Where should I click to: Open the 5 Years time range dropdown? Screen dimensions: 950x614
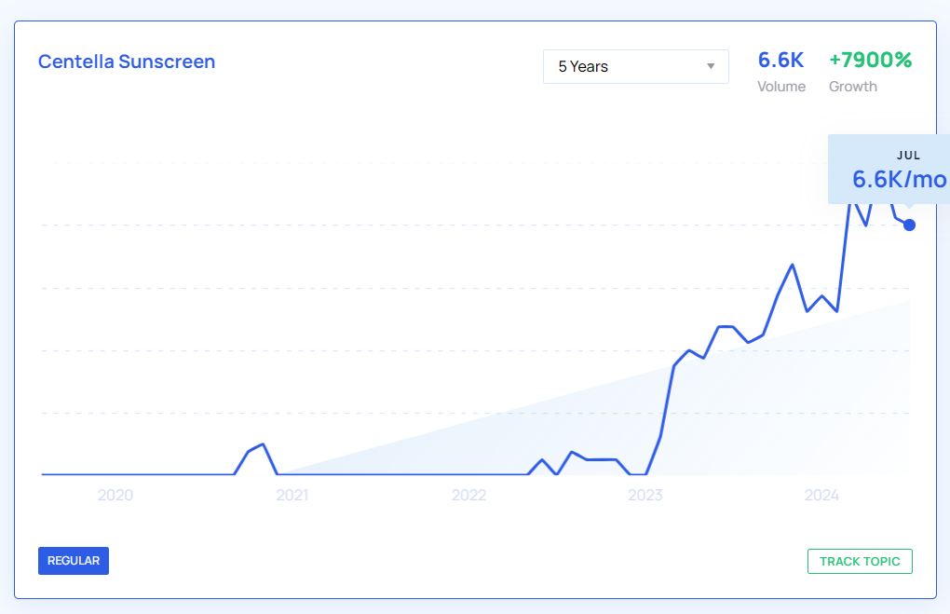tap(635, 66)
